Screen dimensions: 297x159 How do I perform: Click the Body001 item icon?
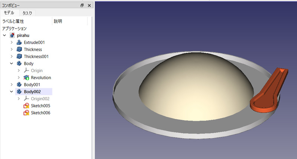pos(19,85)
